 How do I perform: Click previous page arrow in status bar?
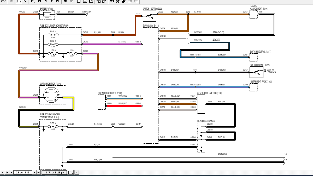11,172
